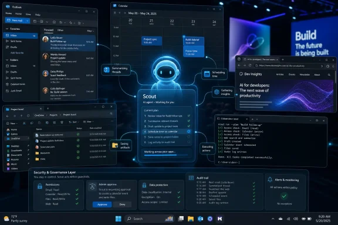The width and height of the screenshot is (338, 225).
Task: Click the search icon on Dev Insights site
Action: pos(329,75)
